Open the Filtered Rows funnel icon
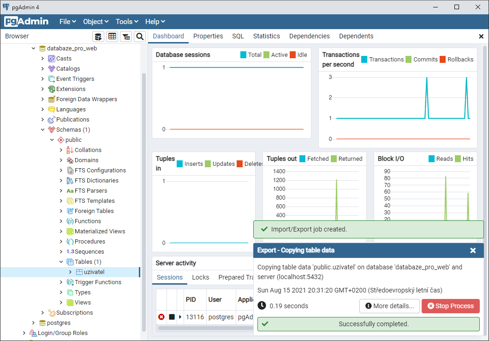Viewport: 489px width, 341px height. 126,36
